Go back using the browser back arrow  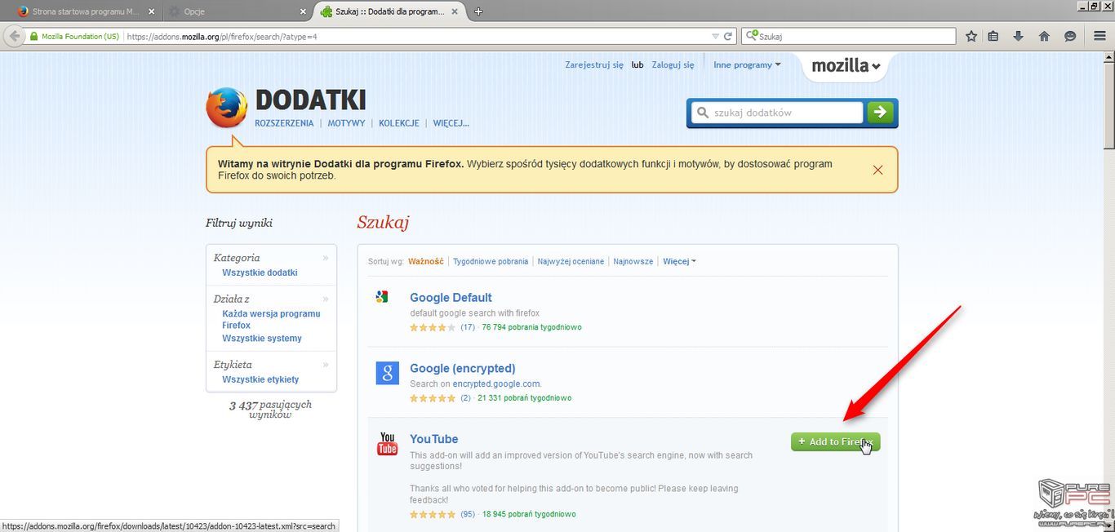pyautogui.click(x=14, y=37)
